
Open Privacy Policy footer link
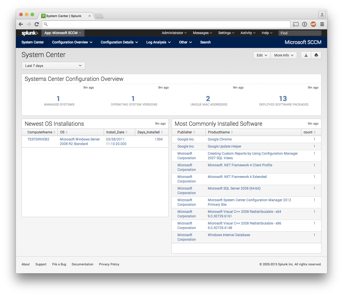click(109, 264)
